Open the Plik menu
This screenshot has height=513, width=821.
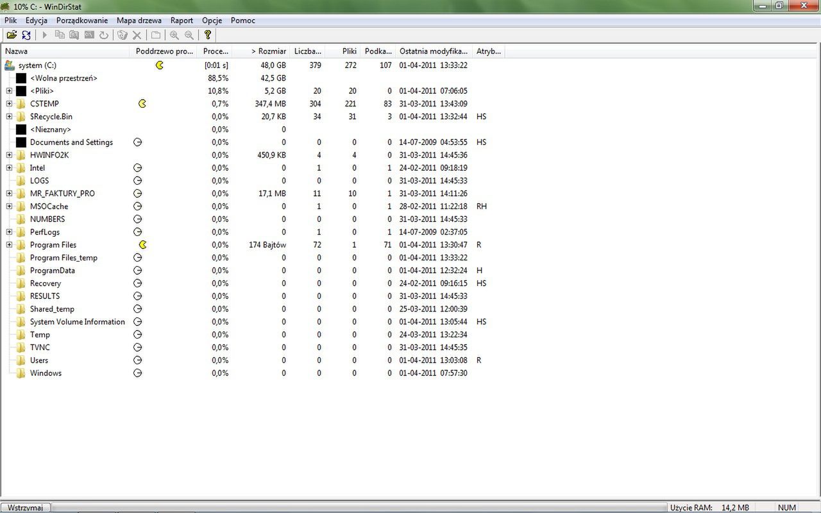(11, 21)
